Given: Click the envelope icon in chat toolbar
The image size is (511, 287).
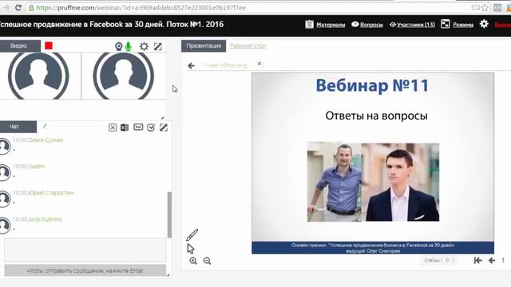Looking at the screenshot, I should 138,127.
